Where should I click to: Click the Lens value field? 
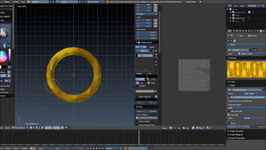point(147,111)
